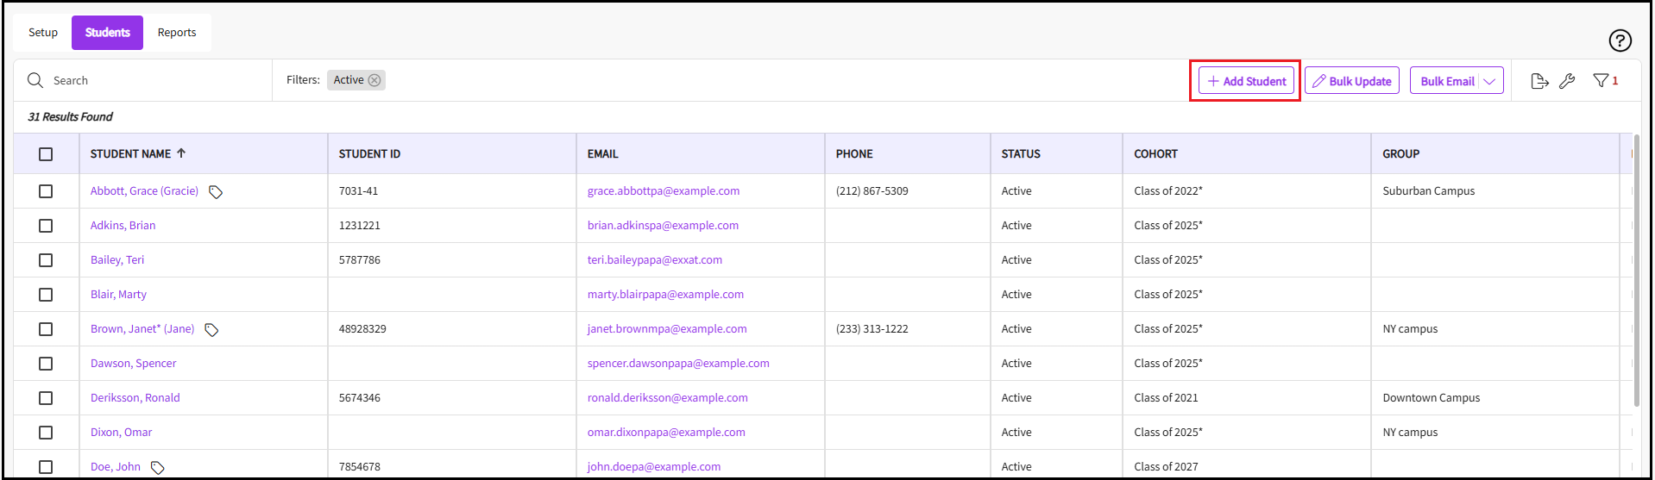Click the export icon in the toolbar

point(1539,81)
